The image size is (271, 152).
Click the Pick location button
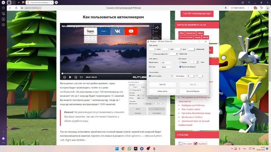tap(180, 76)
